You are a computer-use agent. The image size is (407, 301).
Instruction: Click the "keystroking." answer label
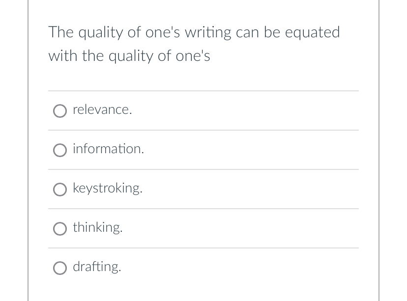tap(107, 188)
